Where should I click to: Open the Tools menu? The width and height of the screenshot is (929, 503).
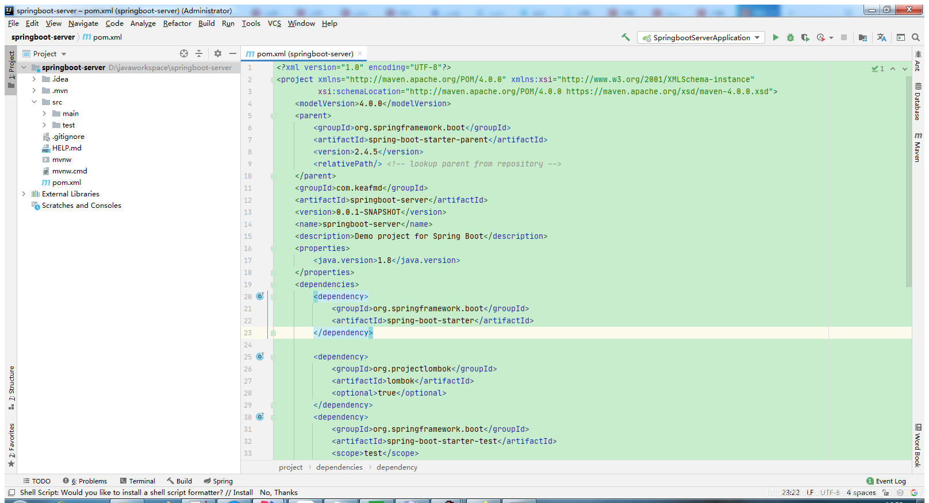tap(251, 24)
